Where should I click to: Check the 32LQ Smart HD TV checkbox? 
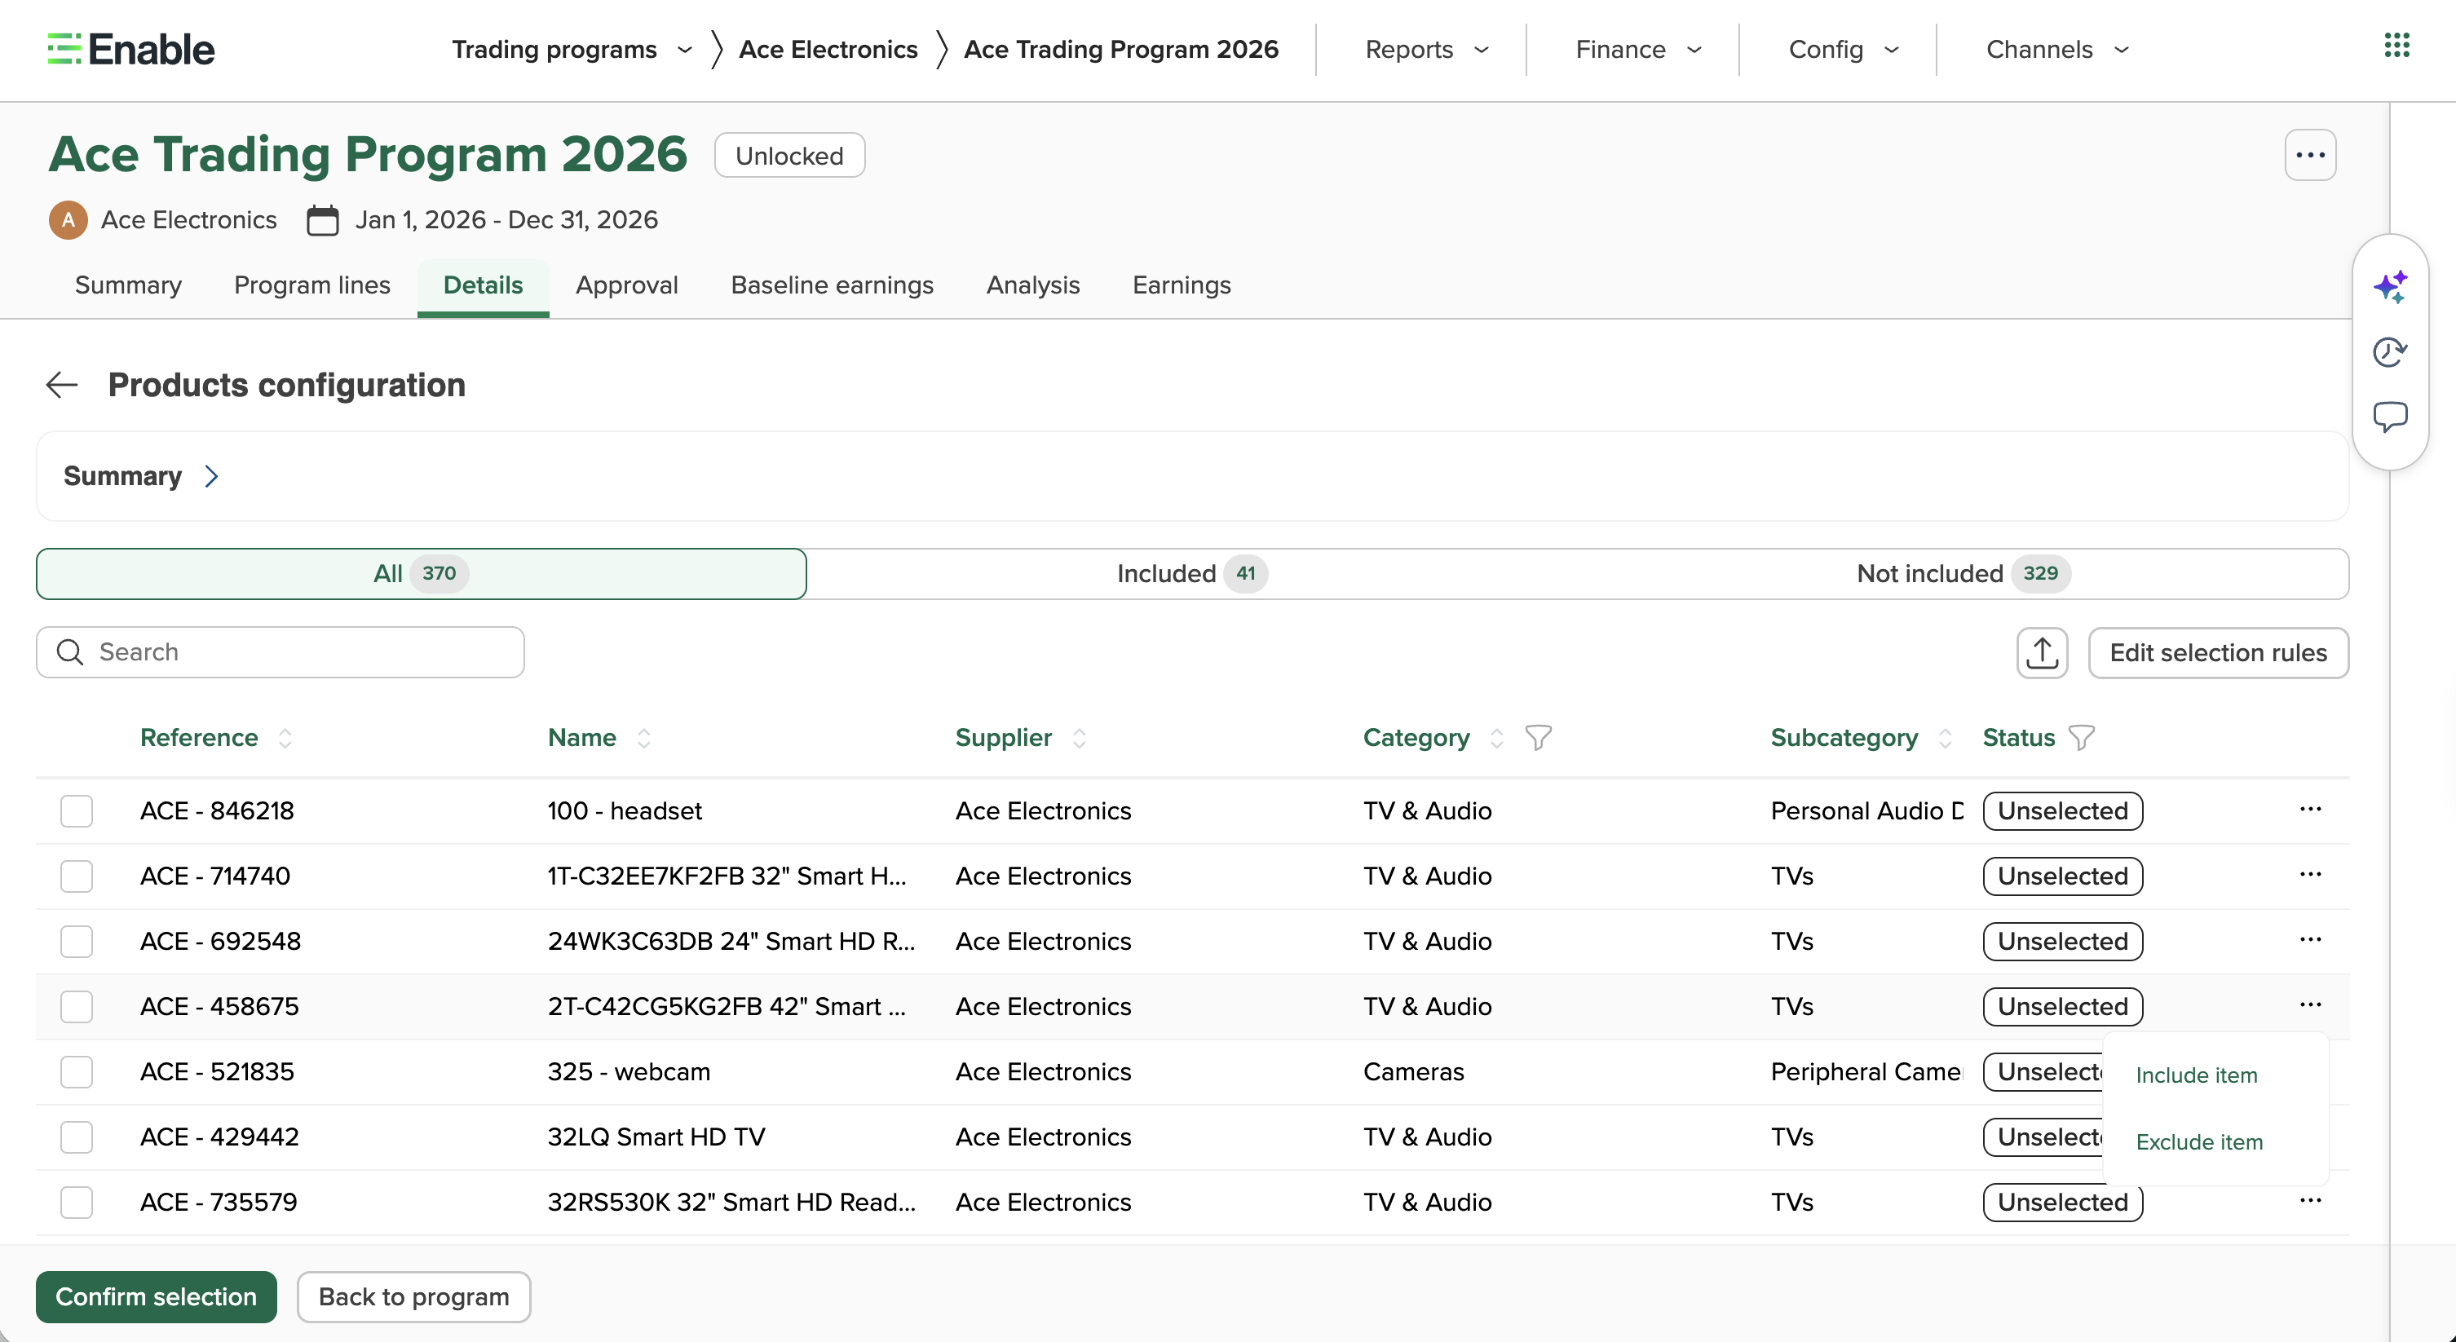pos(77,1137)
